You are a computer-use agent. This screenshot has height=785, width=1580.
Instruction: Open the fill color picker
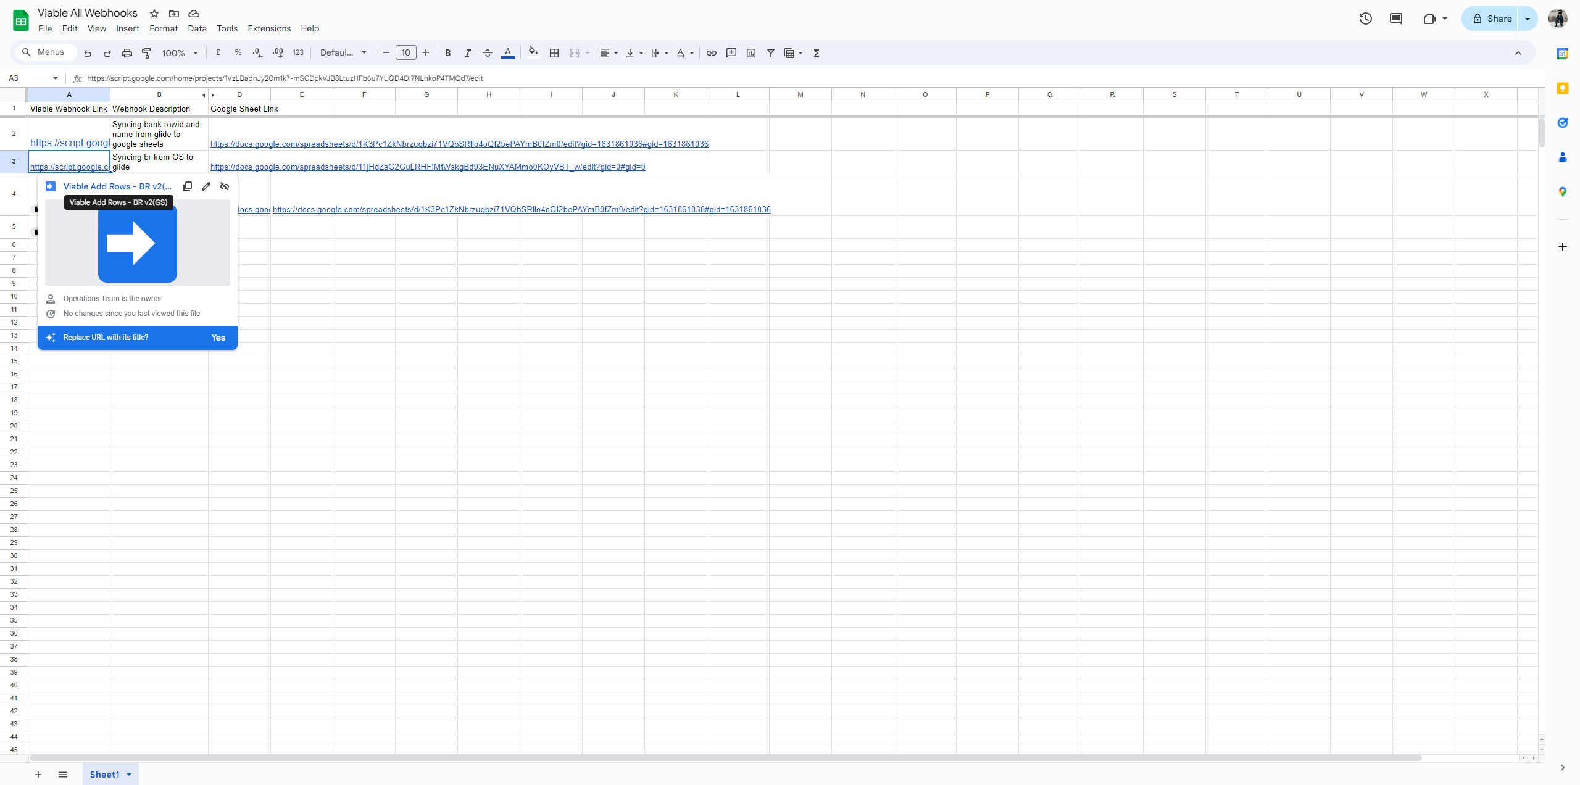(533, 53)
